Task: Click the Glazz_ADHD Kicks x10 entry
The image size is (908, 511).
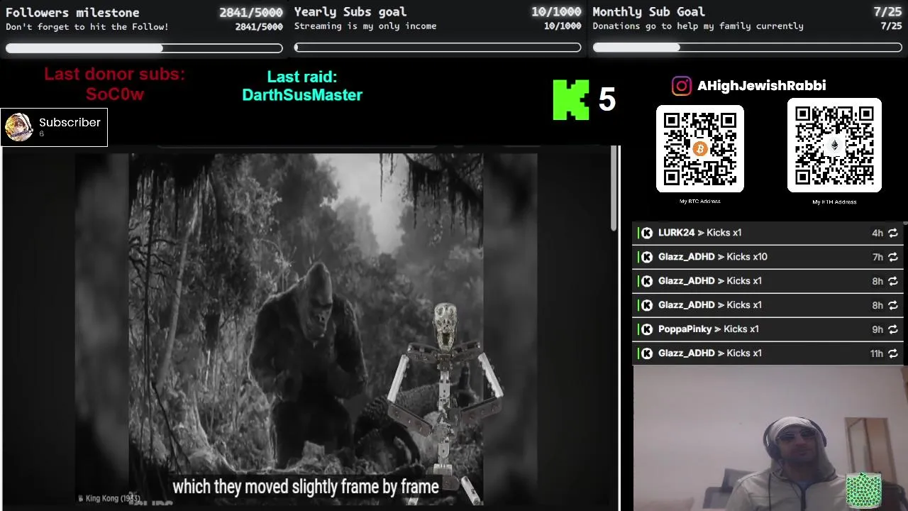Action: (768, 257)
